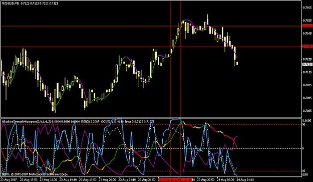Click the 23 Aug 21:50 time label
313x182 pixels.
[147, 179]
